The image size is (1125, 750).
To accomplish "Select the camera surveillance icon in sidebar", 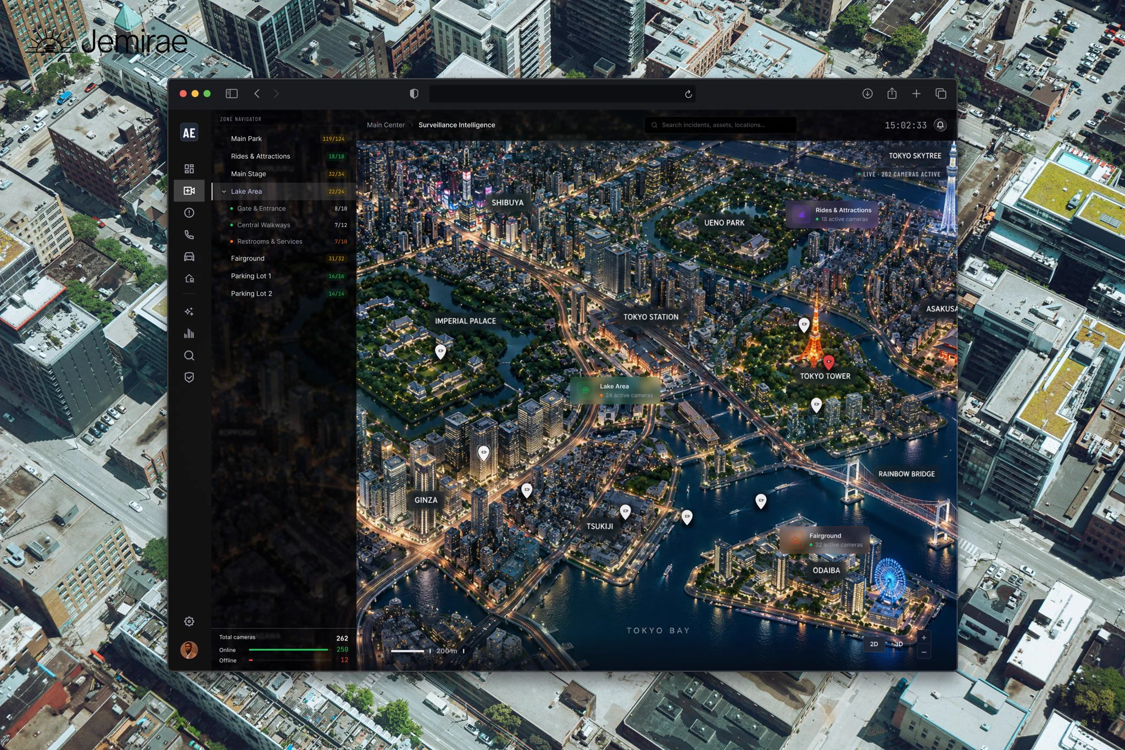I will tap(189, 191).
